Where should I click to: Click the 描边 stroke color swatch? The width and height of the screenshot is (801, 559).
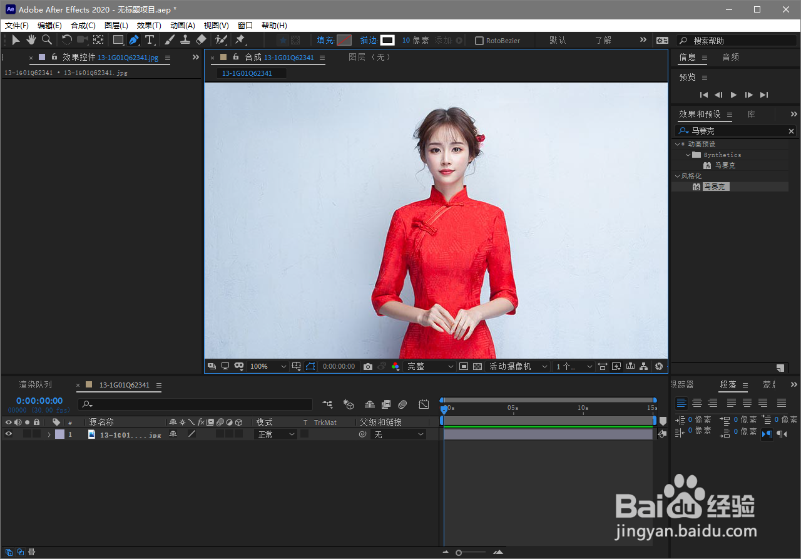pyautogui.click(x=388, y=40)
